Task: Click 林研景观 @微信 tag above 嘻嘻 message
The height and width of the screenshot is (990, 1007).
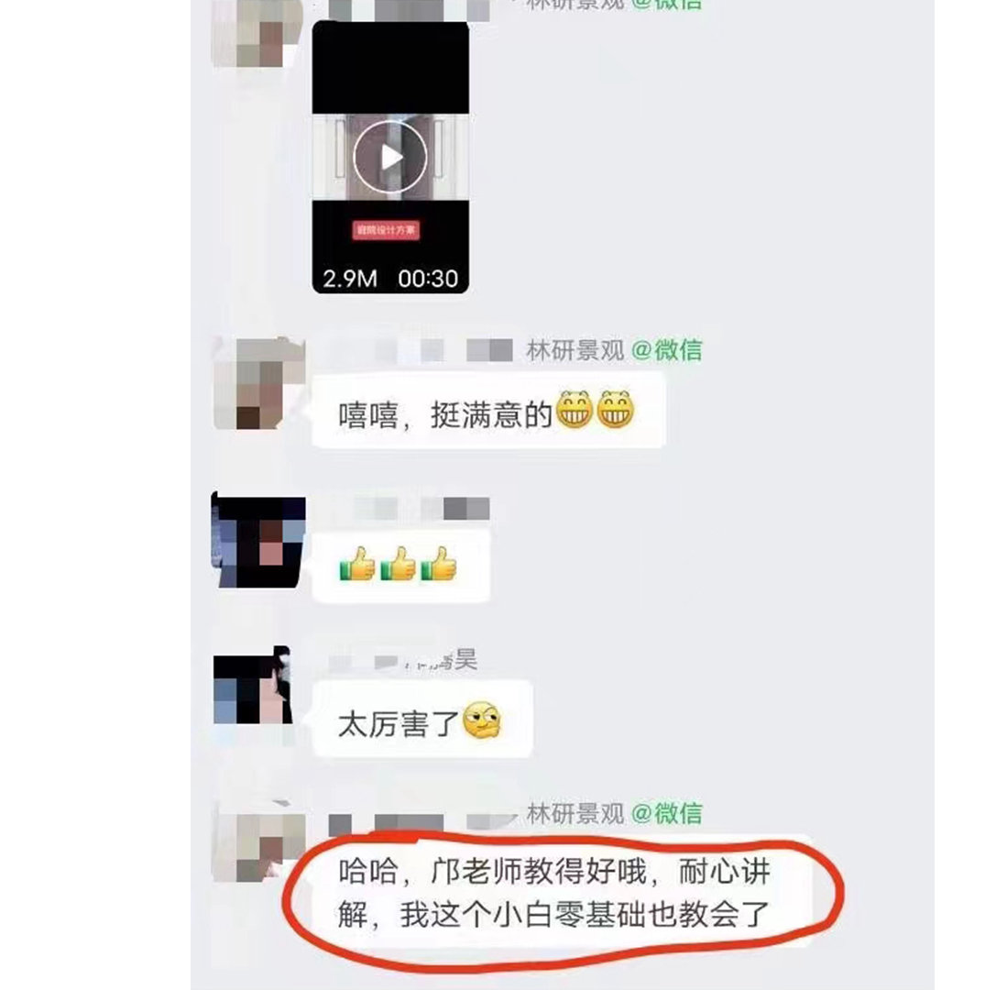Action: [614, 351]
